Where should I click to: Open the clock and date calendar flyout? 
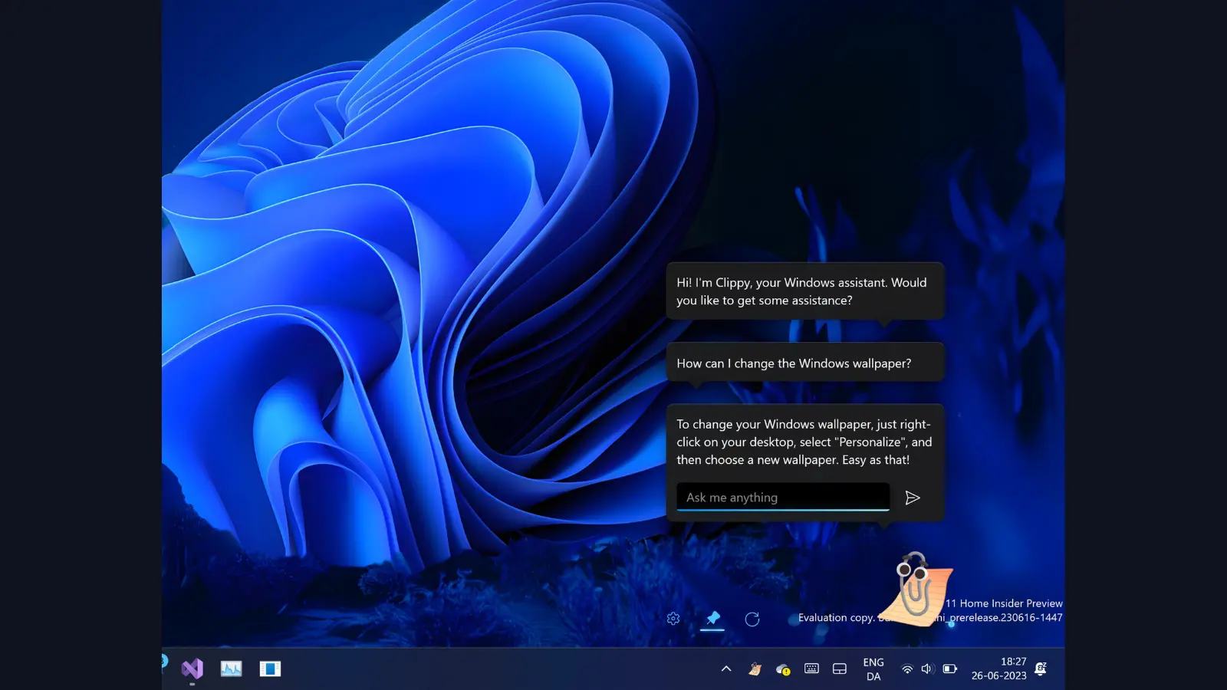[x=998, y=669]
